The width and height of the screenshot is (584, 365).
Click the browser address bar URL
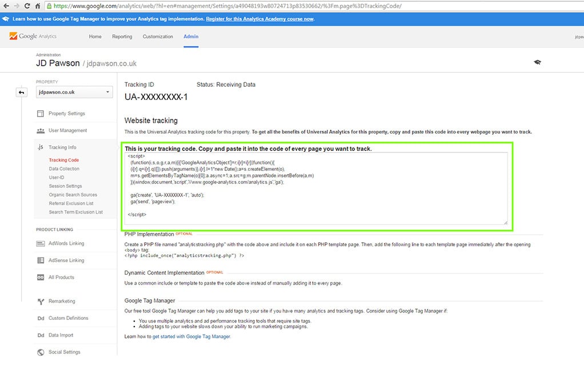(227, 6)
